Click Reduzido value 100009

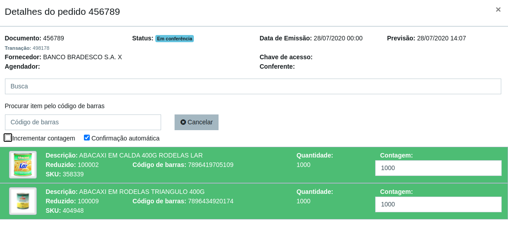(x=88, y=201)
